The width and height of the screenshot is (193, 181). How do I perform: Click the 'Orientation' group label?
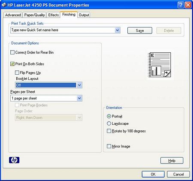(x=114, y=108)
